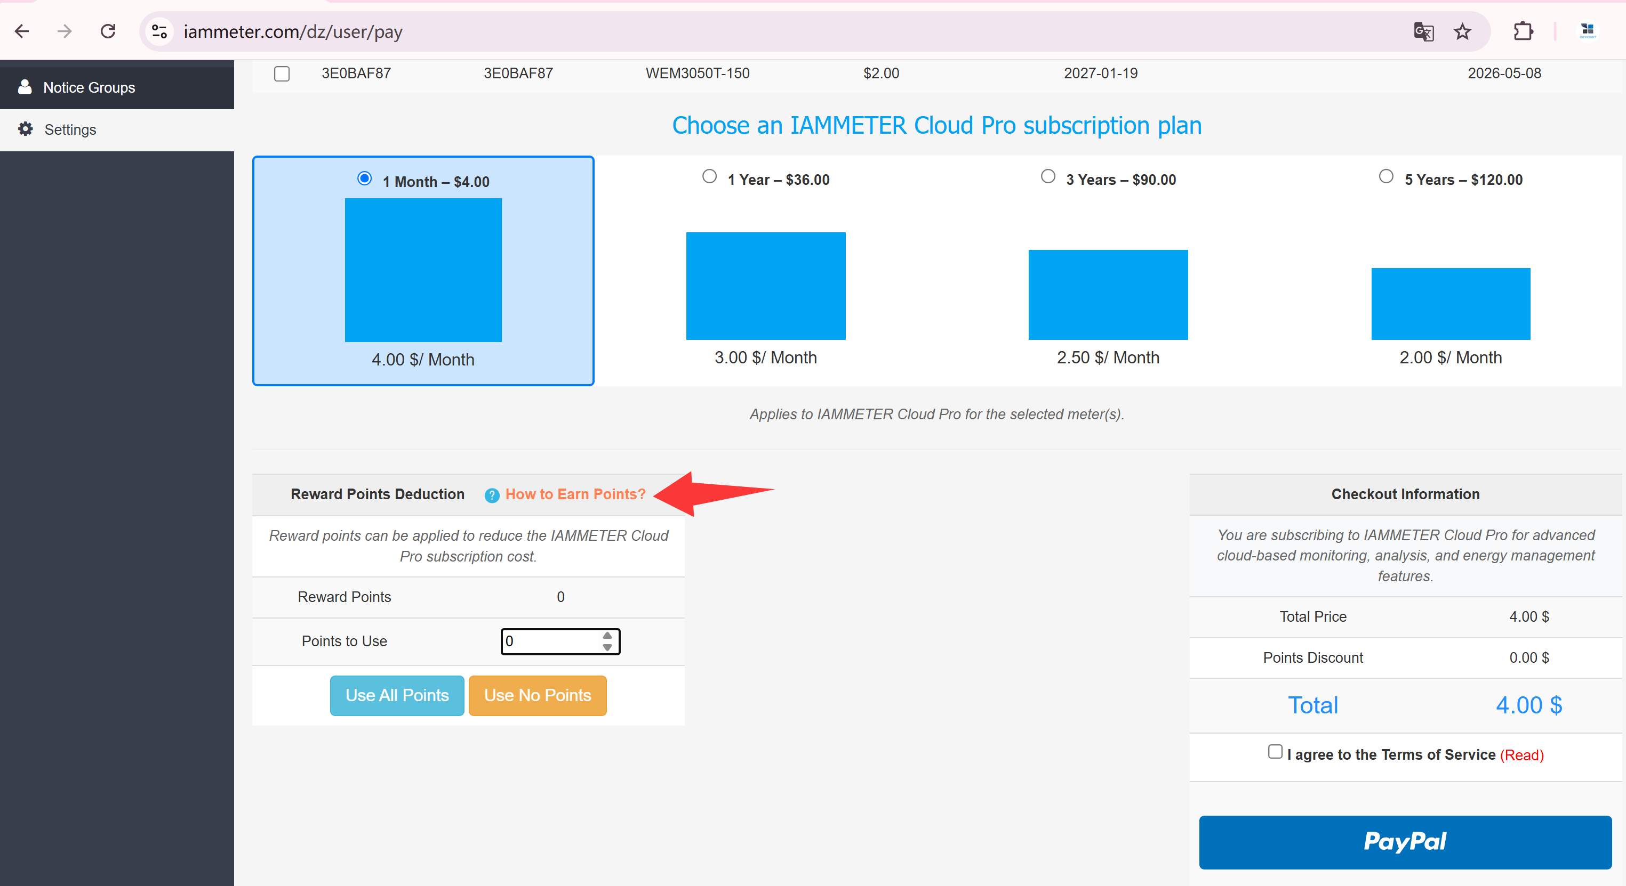Select the 1 Year – $36.00 plan

click(709, 176)
